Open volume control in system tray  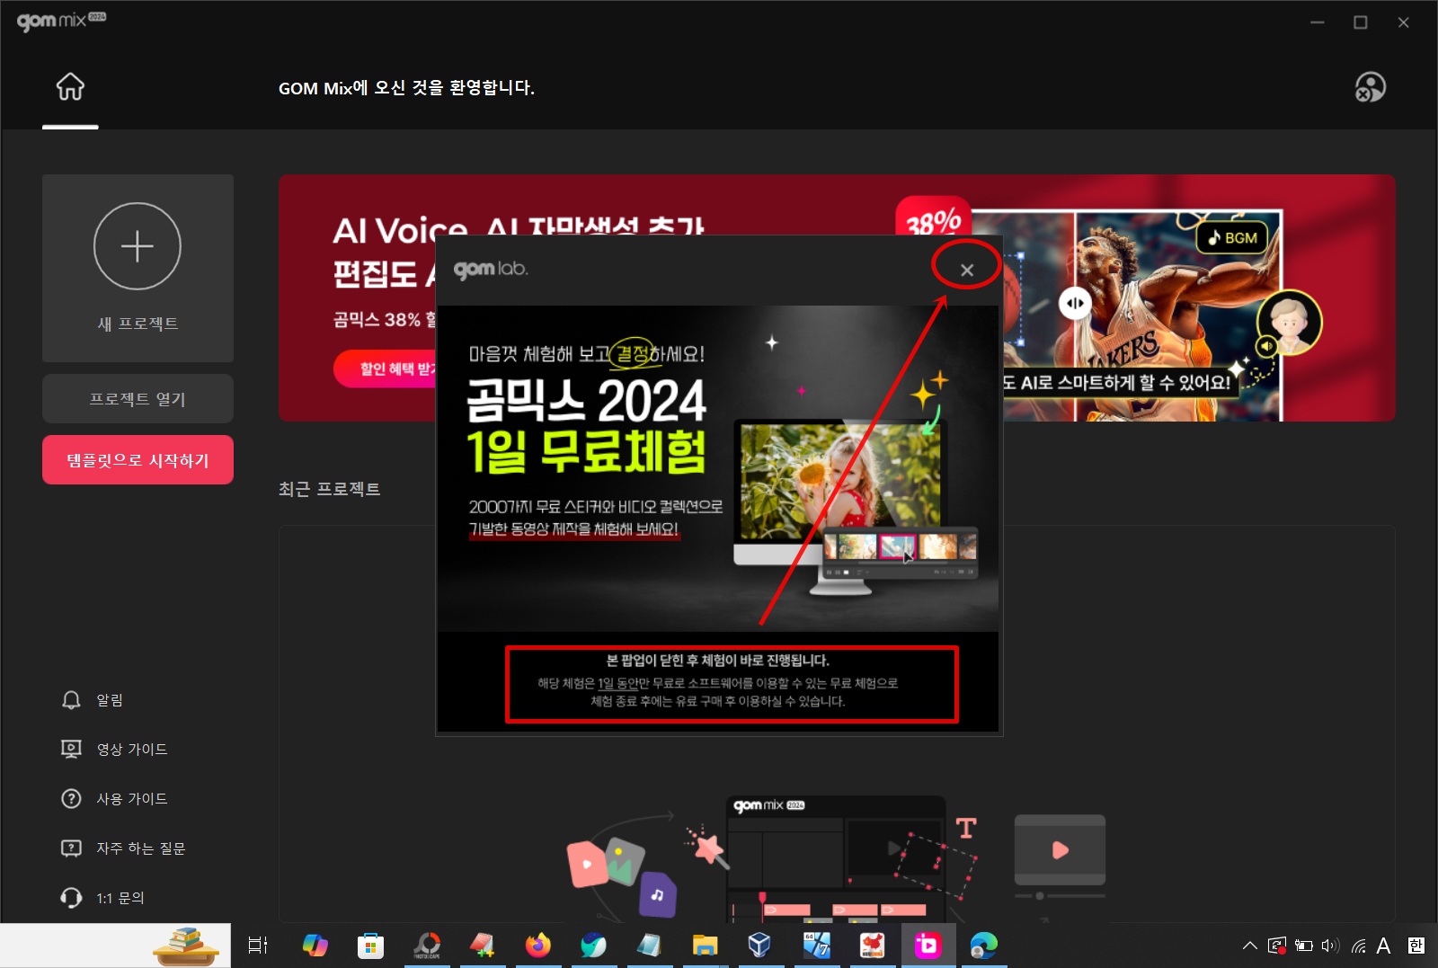[1330, 946]
